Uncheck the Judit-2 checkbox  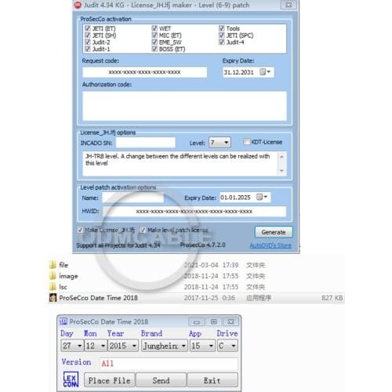point(88,42)
